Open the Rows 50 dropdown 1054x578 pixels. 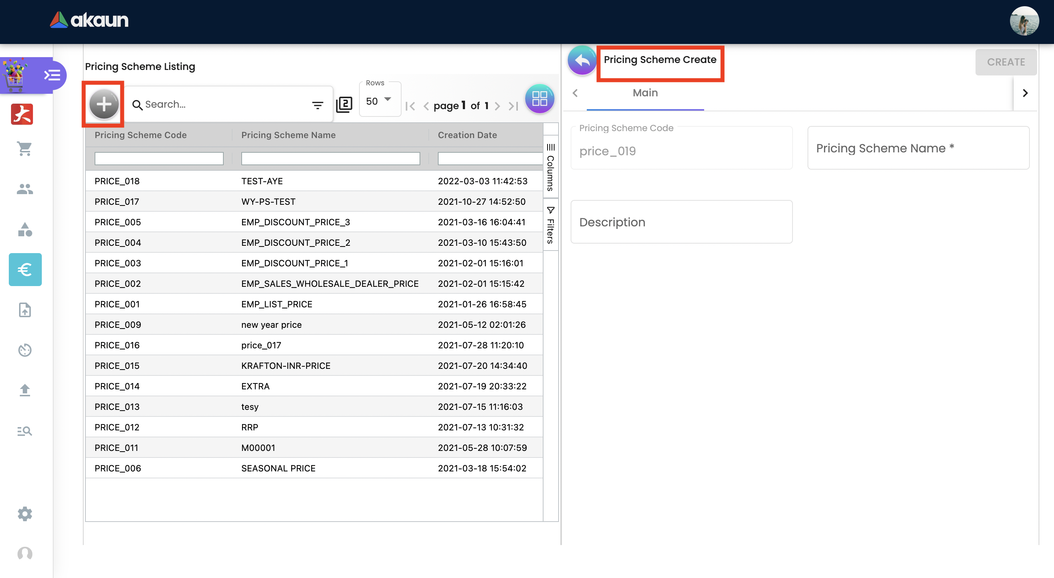[379, 101]
